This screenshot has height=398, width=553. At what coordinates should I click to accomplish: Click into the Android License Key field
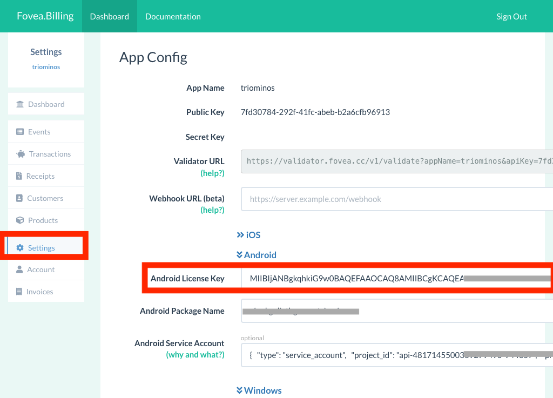397,279
